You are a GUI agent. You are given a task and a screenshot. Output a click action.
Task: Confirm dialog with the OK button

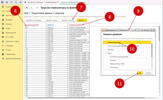click(x=140, y=73)
